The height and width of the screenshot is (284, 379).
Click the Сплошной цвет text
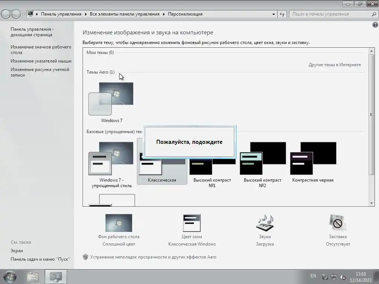point(119,244)
